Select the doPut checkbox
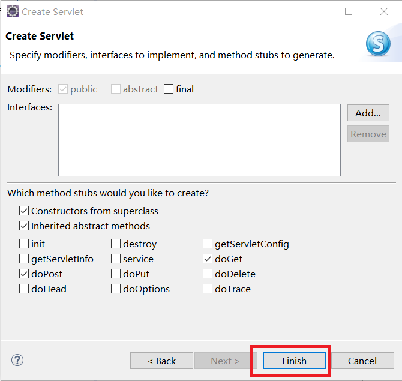The image size is (402, 381). (116, 274)
